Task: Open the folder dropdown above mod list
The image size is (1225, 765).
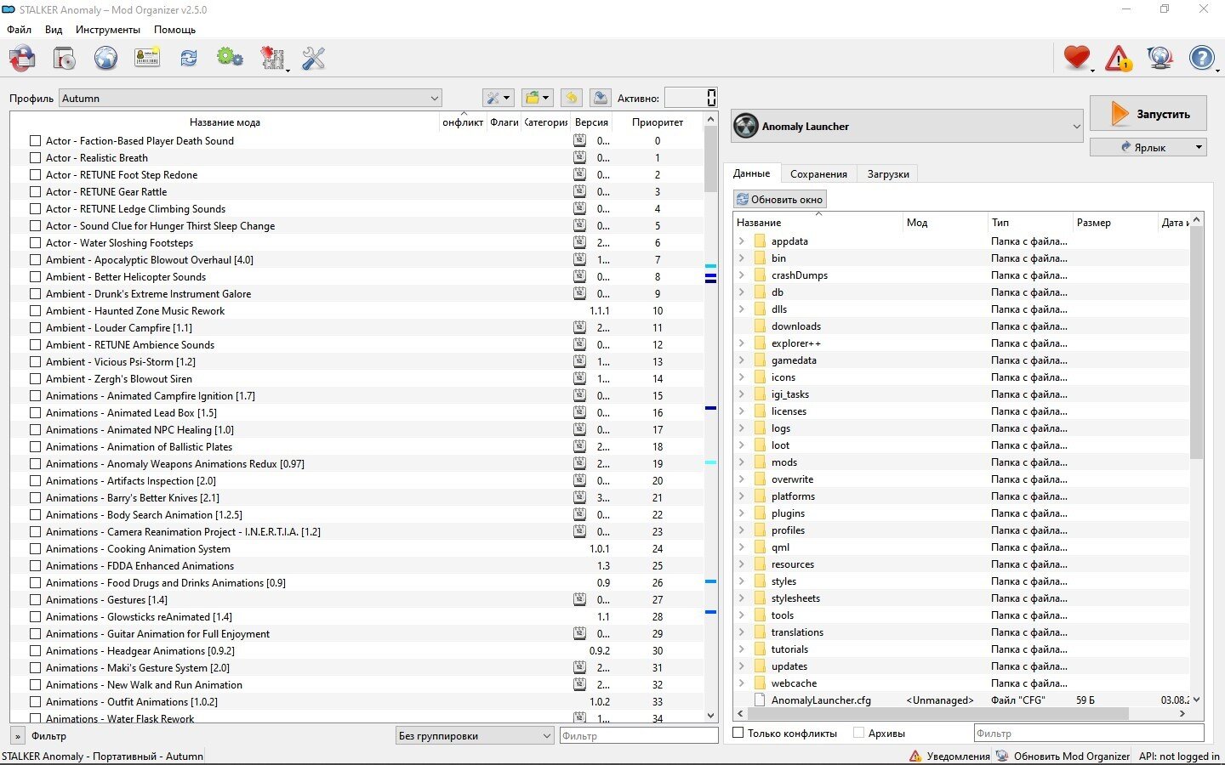Action: (537, 98)
